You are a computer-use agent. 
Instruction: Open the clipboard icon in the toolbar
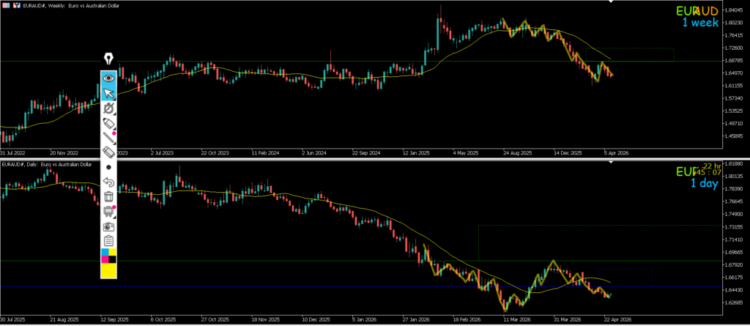[108, 241]
